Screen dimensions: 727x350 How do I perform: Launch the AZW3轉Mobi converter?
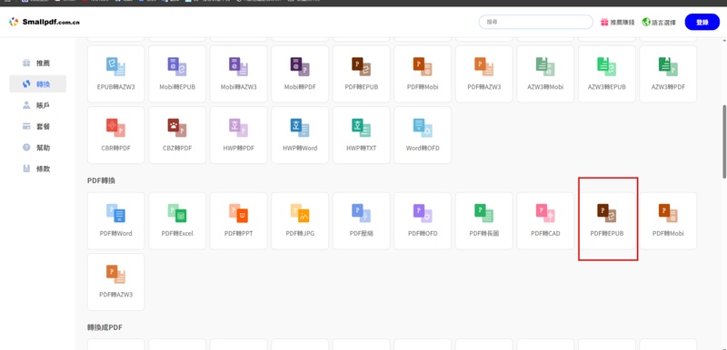click(545, 74)
